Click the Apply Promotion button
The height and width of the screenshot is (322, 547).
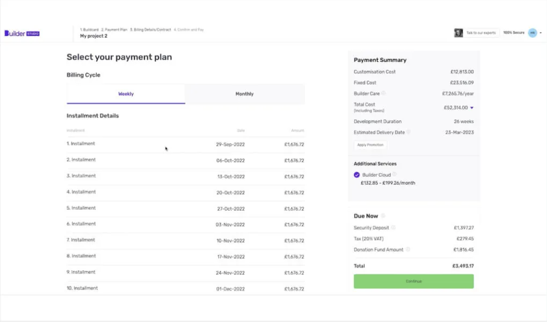(x=370, y=145)
